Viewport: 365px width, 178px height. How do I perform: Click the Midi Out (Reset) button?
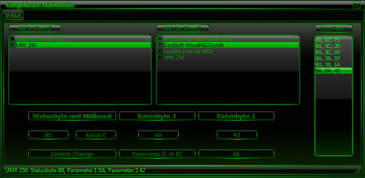coord(182,29)
